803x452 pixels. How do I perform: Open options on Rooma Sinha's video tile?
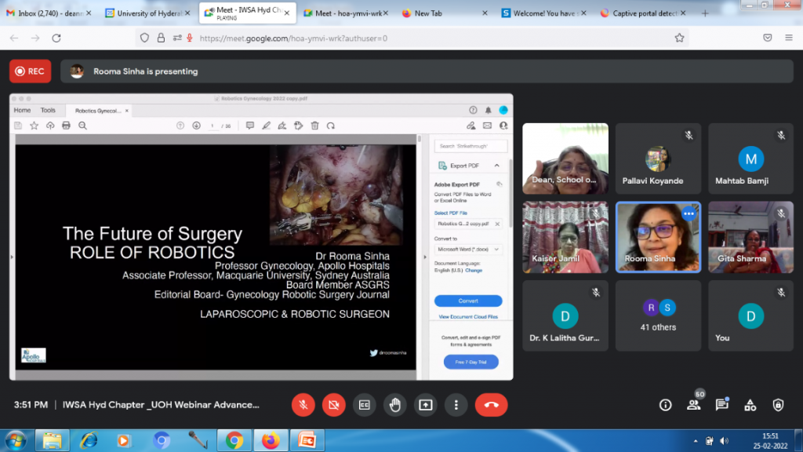coord(689,213)
